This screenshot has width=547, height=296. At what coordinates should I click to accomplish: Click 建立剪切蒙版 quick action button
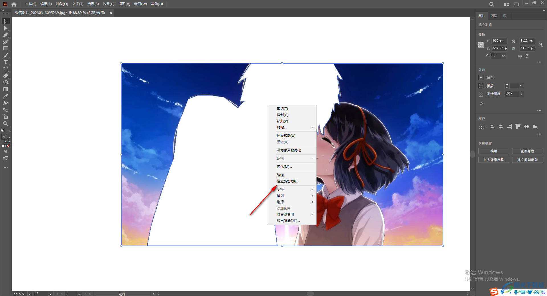(527, 160)
